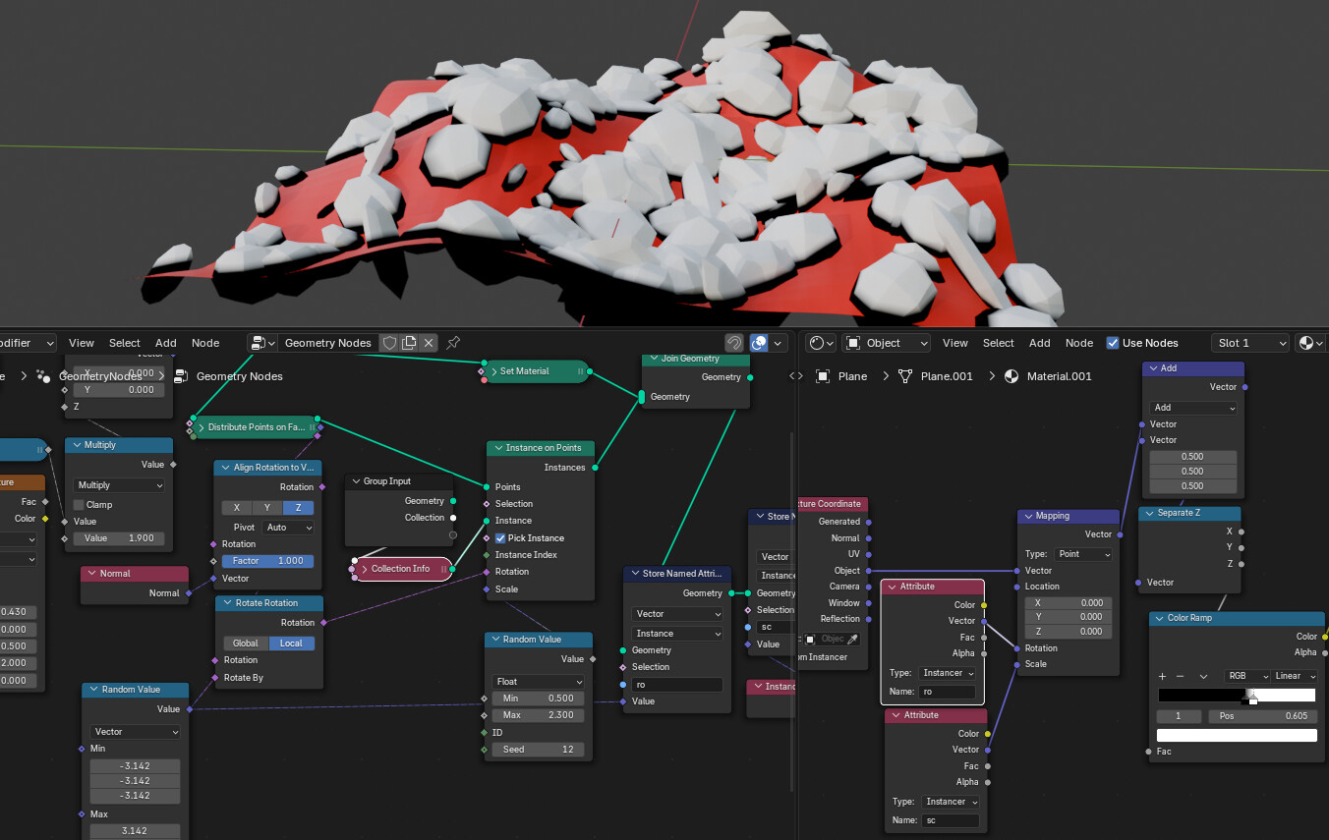Select Local space in Rotate Rotation
The height and width of the screenshot is (840, 1329).
click(x=292, y=644)
